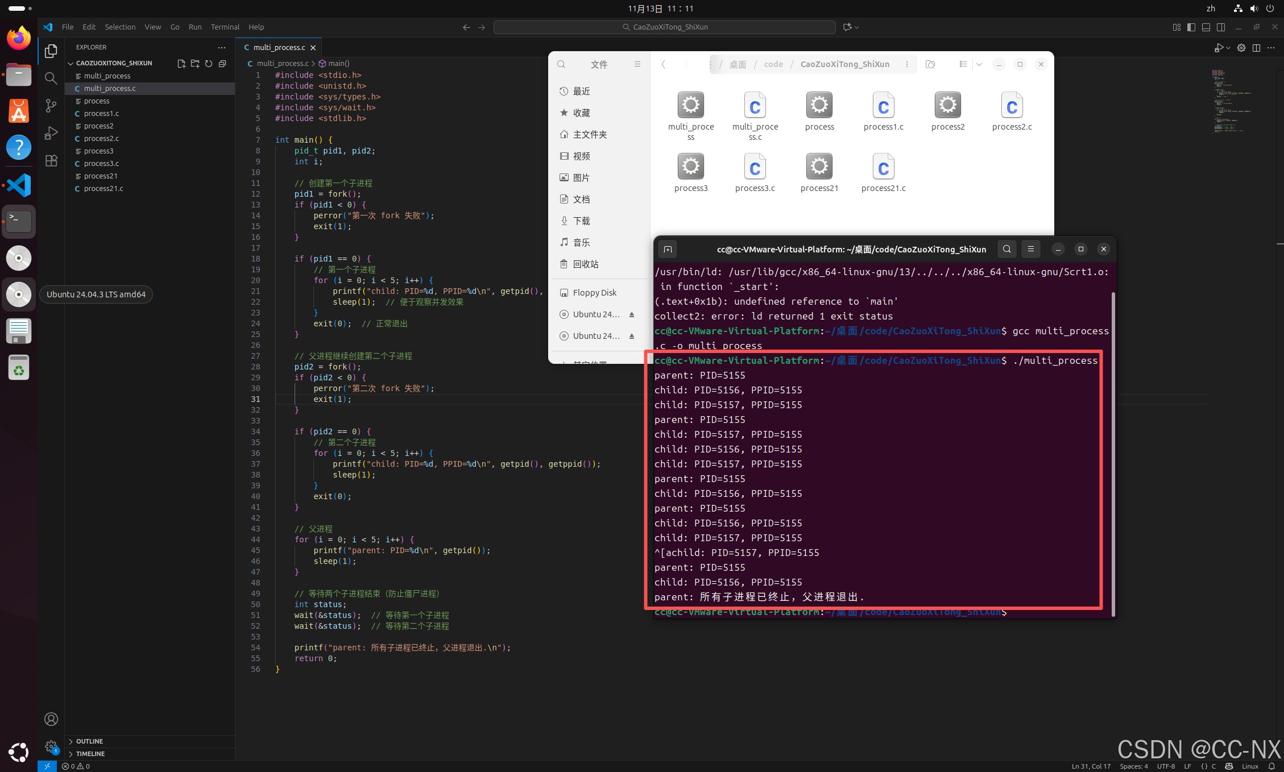Toggle the primary side bar layout button

coord(1191,27)
